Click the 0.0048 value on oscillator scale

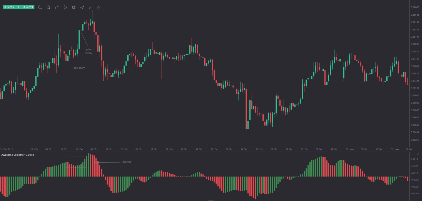(x=414, y=159)
